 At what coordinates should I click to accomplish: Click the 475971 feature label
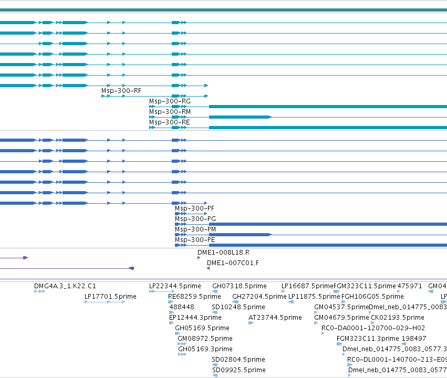click(409, 286)
